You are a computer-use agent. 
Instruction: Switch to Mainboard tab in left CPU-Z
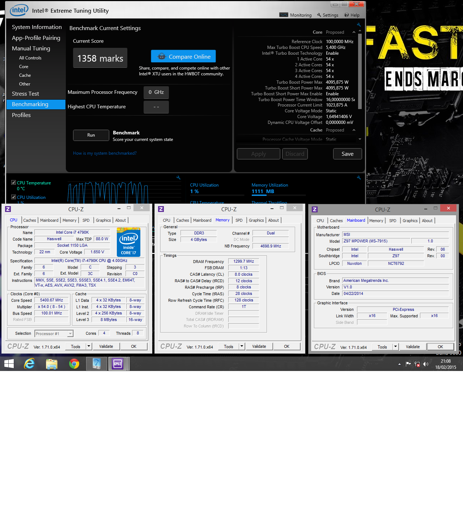49,220
